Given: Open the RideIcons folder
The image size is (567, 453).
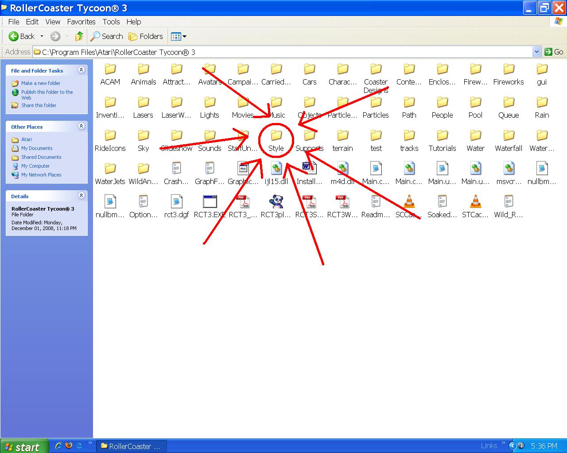Looking at the screenshot, I should point(110,141).
